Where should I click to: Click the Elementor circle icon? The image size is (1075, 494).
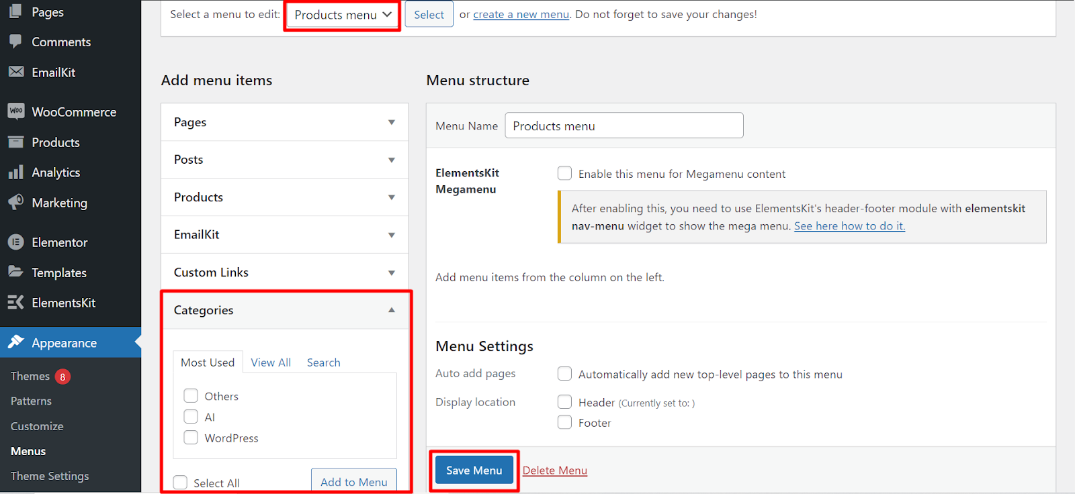(x=16, y=242)
